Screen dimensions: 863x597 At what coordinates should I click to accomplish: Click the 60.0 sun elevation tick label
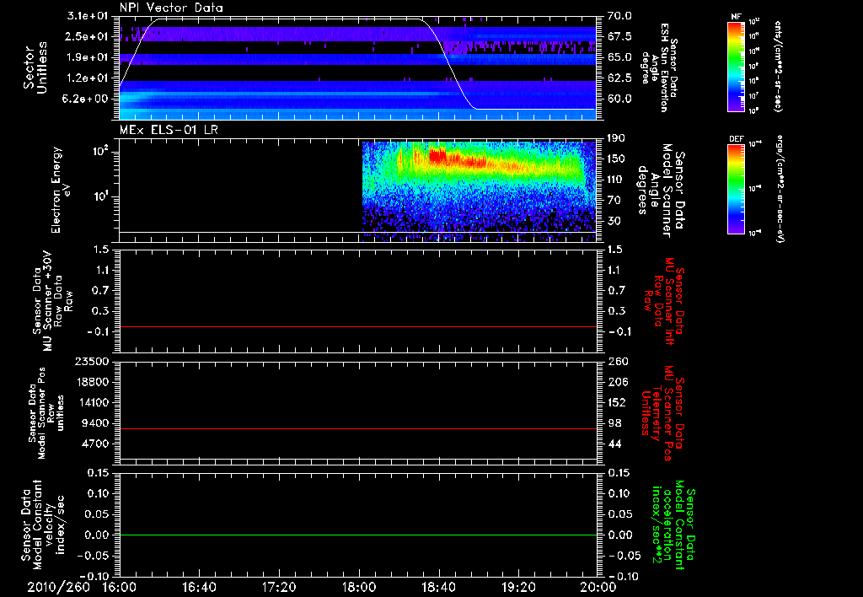[x=619, y=99]
